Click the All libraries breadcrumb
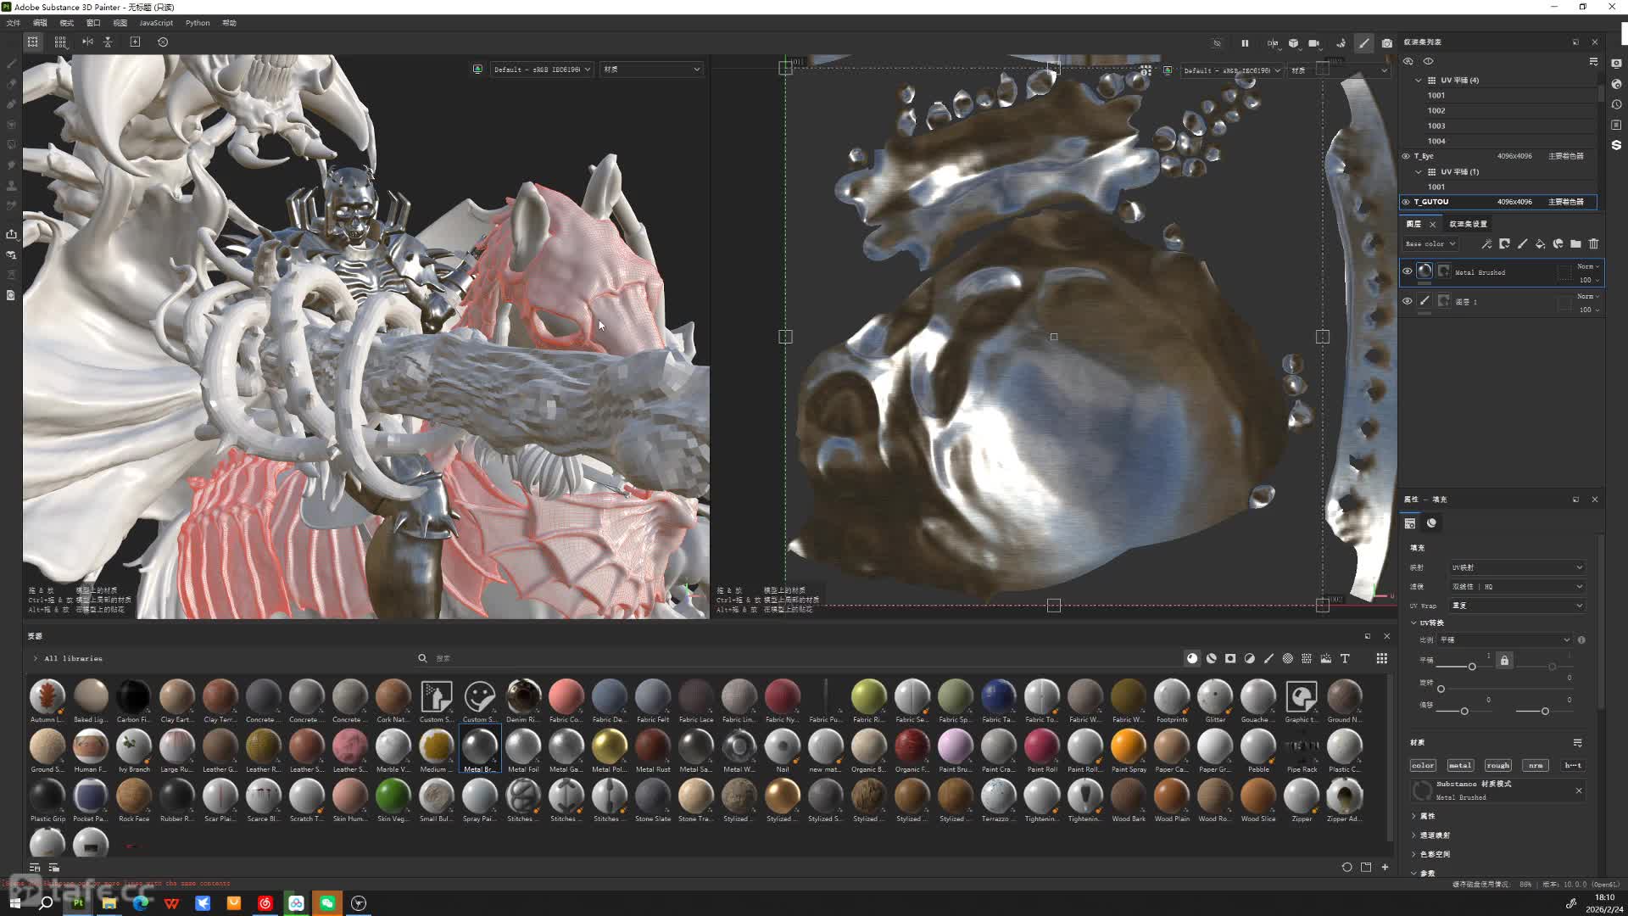Image resolution: width=1628 pixels, height=916 pixels. coord(73,658)
